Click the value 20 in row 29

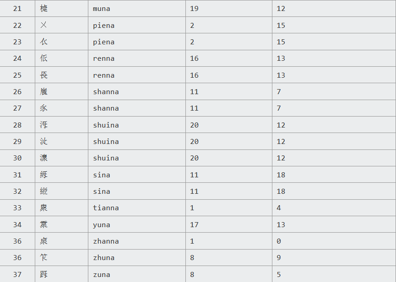point(194,142)
